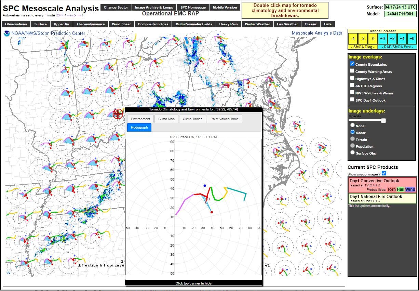Switch to the Climo Map tab
The image size is (419, 291).
pyautogui.click(x=166, y=119)
